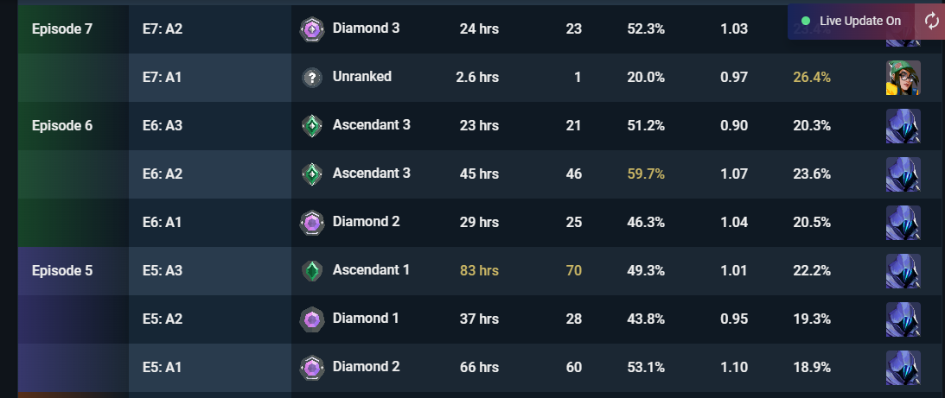The image size is (945, 398).
Task: Open the Killjoy agent portrait in the E7: A1 row
Action: (x=903, y=78)
